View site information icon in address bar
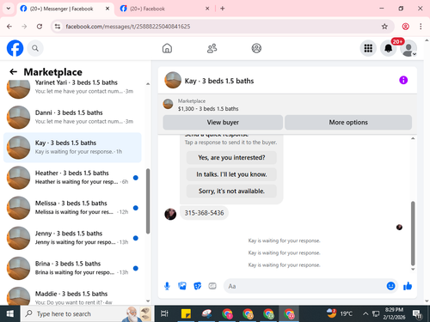This screenshot has height=322, width=430. point(58,27)
